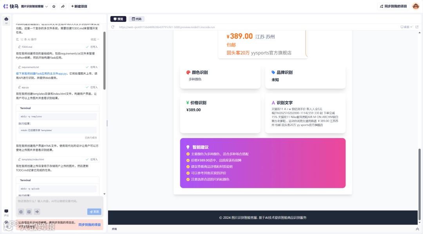The height and width of the screenshot is (234, 423).
Task: Open the settings gear in the sidebar
Action: (x=6, y=223)
